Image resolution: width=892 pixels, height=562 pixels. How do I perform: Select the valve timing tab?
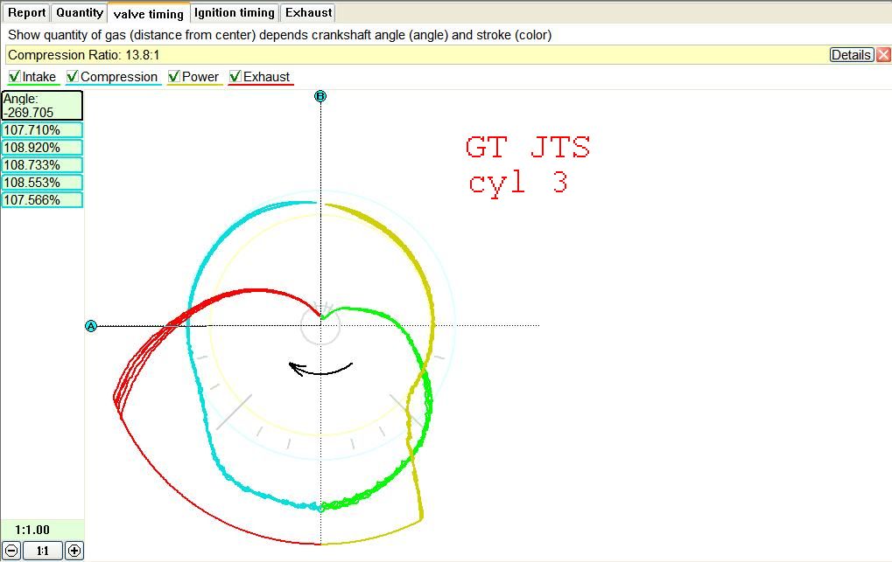pos(149,14)
